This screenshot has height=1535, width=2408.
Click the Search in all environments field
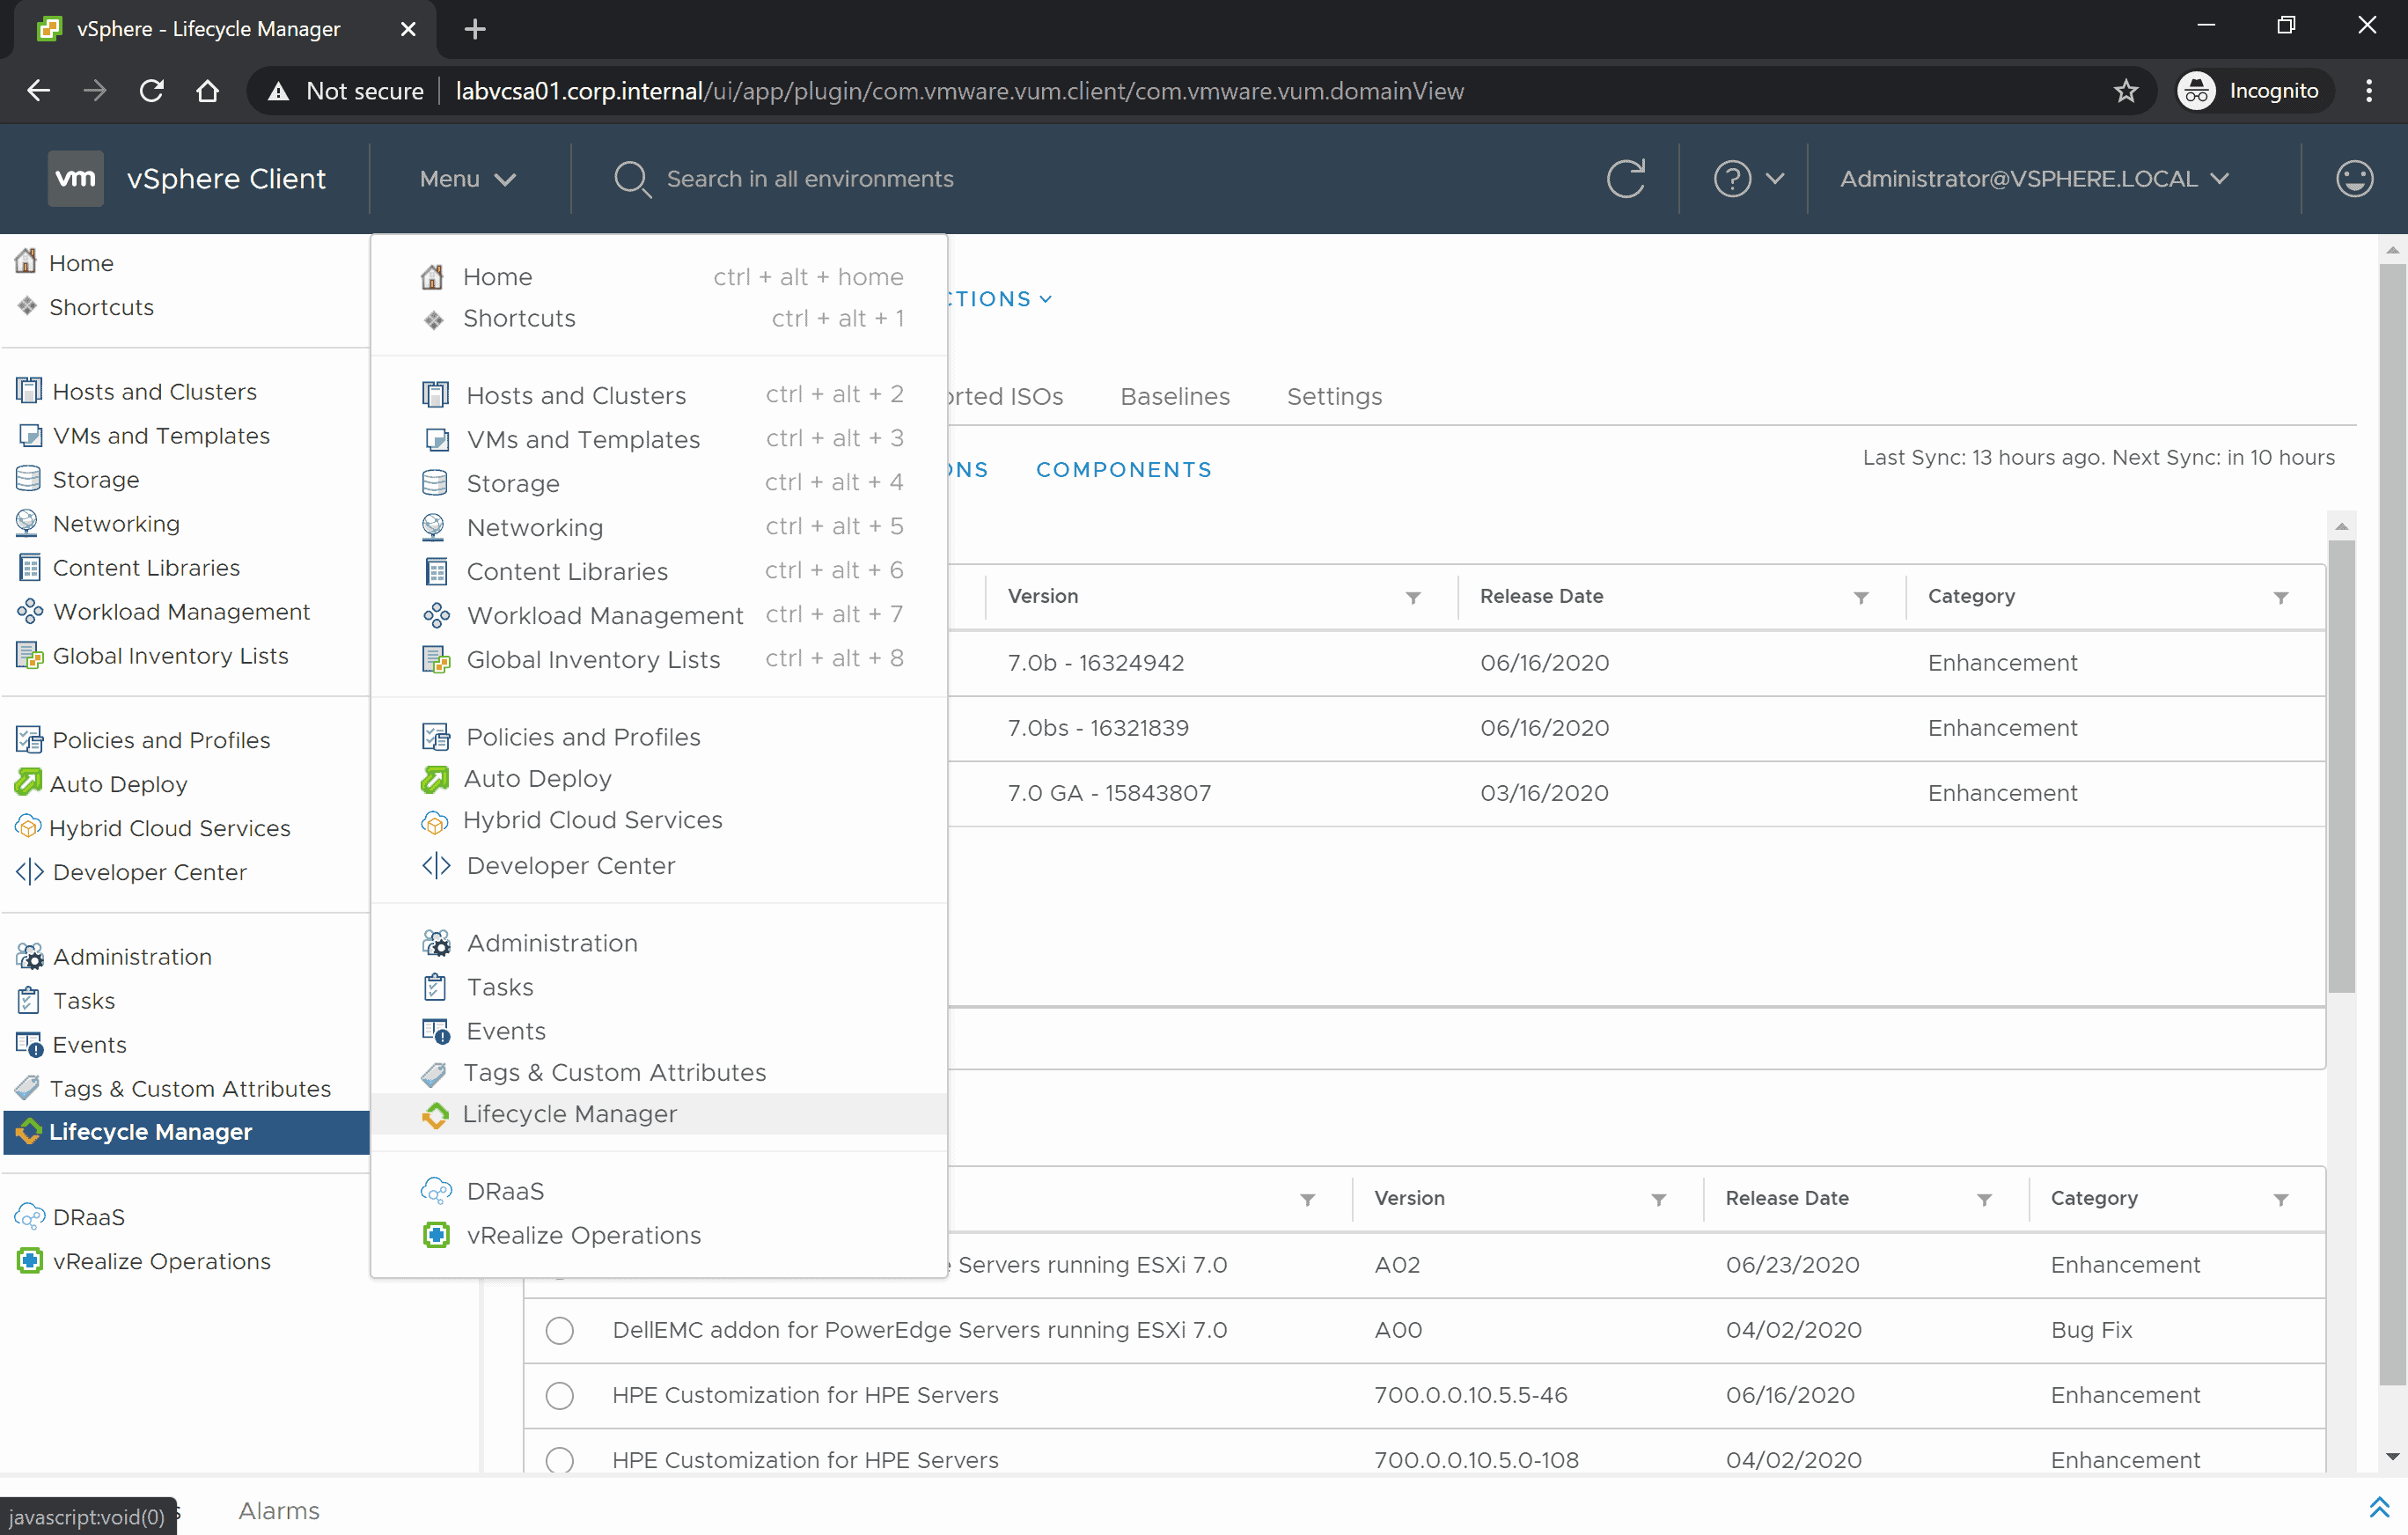pos(810,179)
